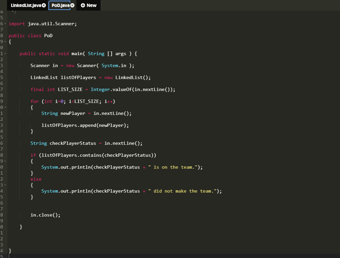The width and height of the screenshot is (340, 258).
Task: Close the LinkedList.java tab
Action: click(44, 5)
